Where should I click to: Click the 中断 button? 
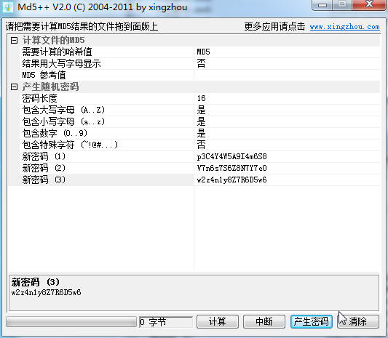tap(264, 321)
